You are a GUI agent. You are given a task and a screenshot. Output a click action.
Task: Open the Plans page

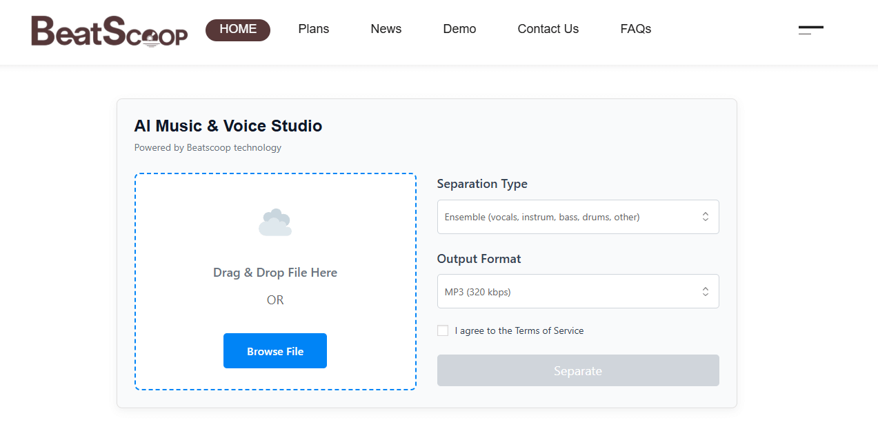(x=314, y=29)
